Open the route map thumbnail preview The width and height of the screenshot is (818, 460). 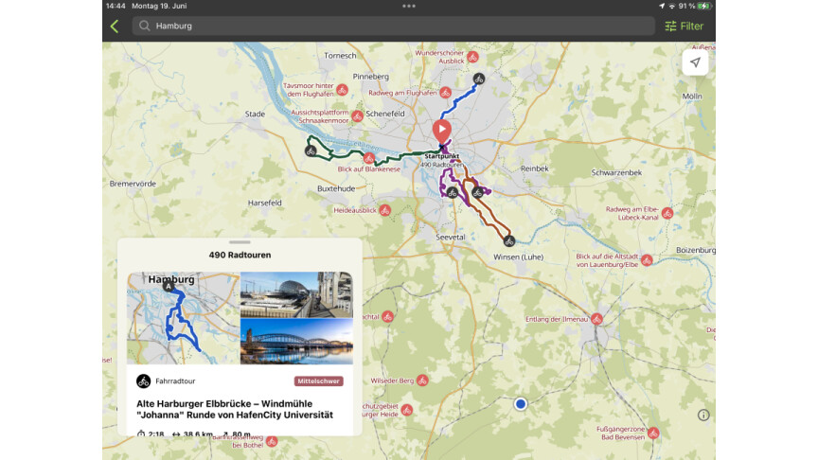184,318
